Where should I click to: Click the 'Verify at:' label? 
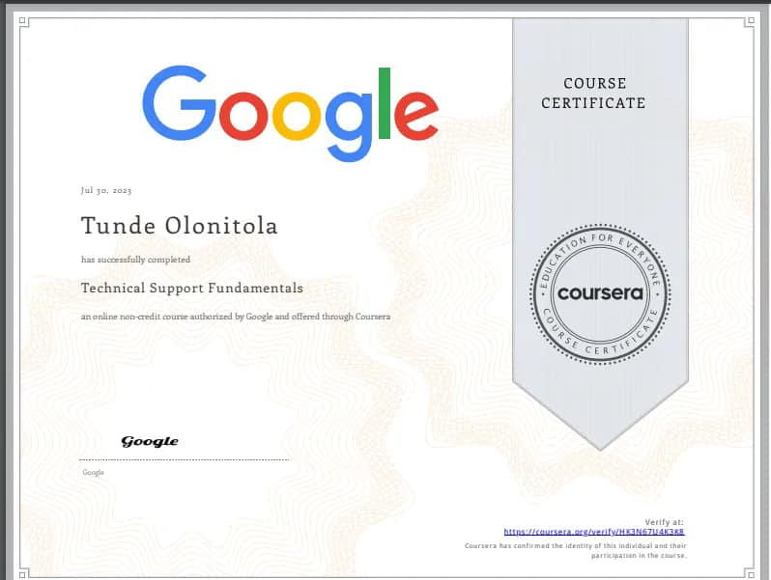click(665, 522)
